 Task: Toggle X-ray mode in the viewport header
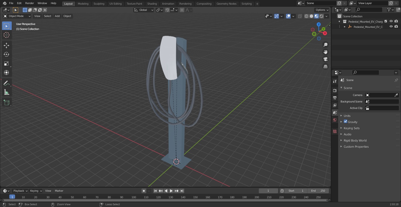pos(300,16)
